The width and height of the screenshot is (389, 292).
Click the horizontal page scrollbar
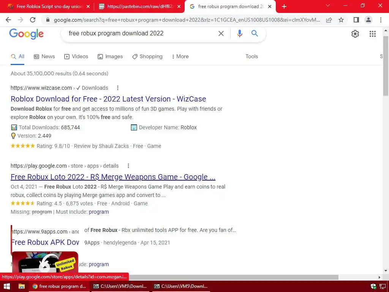coord(233,277)
